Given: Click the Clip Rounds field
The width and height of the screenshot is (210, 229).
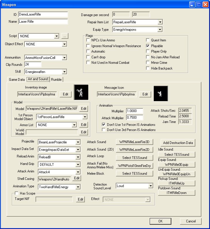Looking at the screenshot, I should (33, 64).
